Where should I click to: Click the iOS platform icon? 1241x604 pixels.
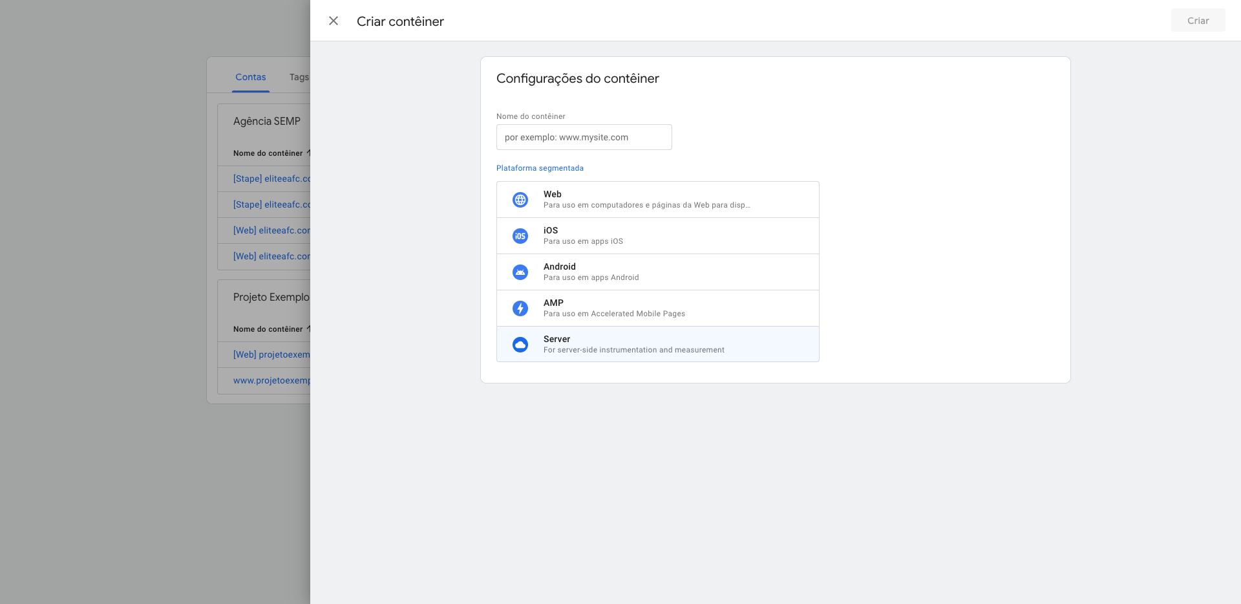(520, 236)
